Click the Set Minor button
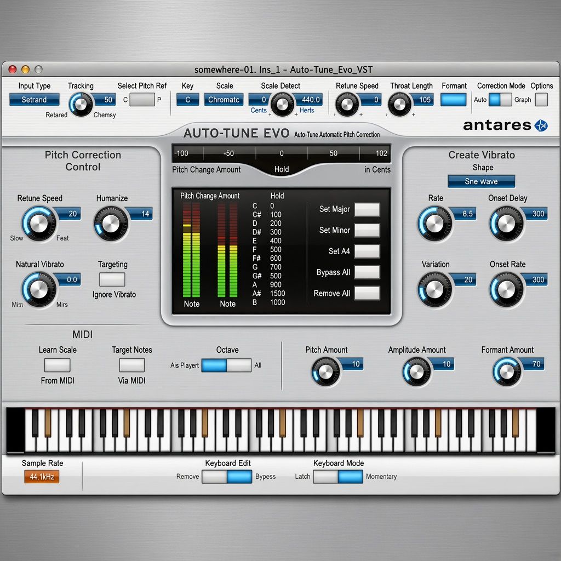Image resolution: width=561 pixels, height=561 pixels. [367, 231]
